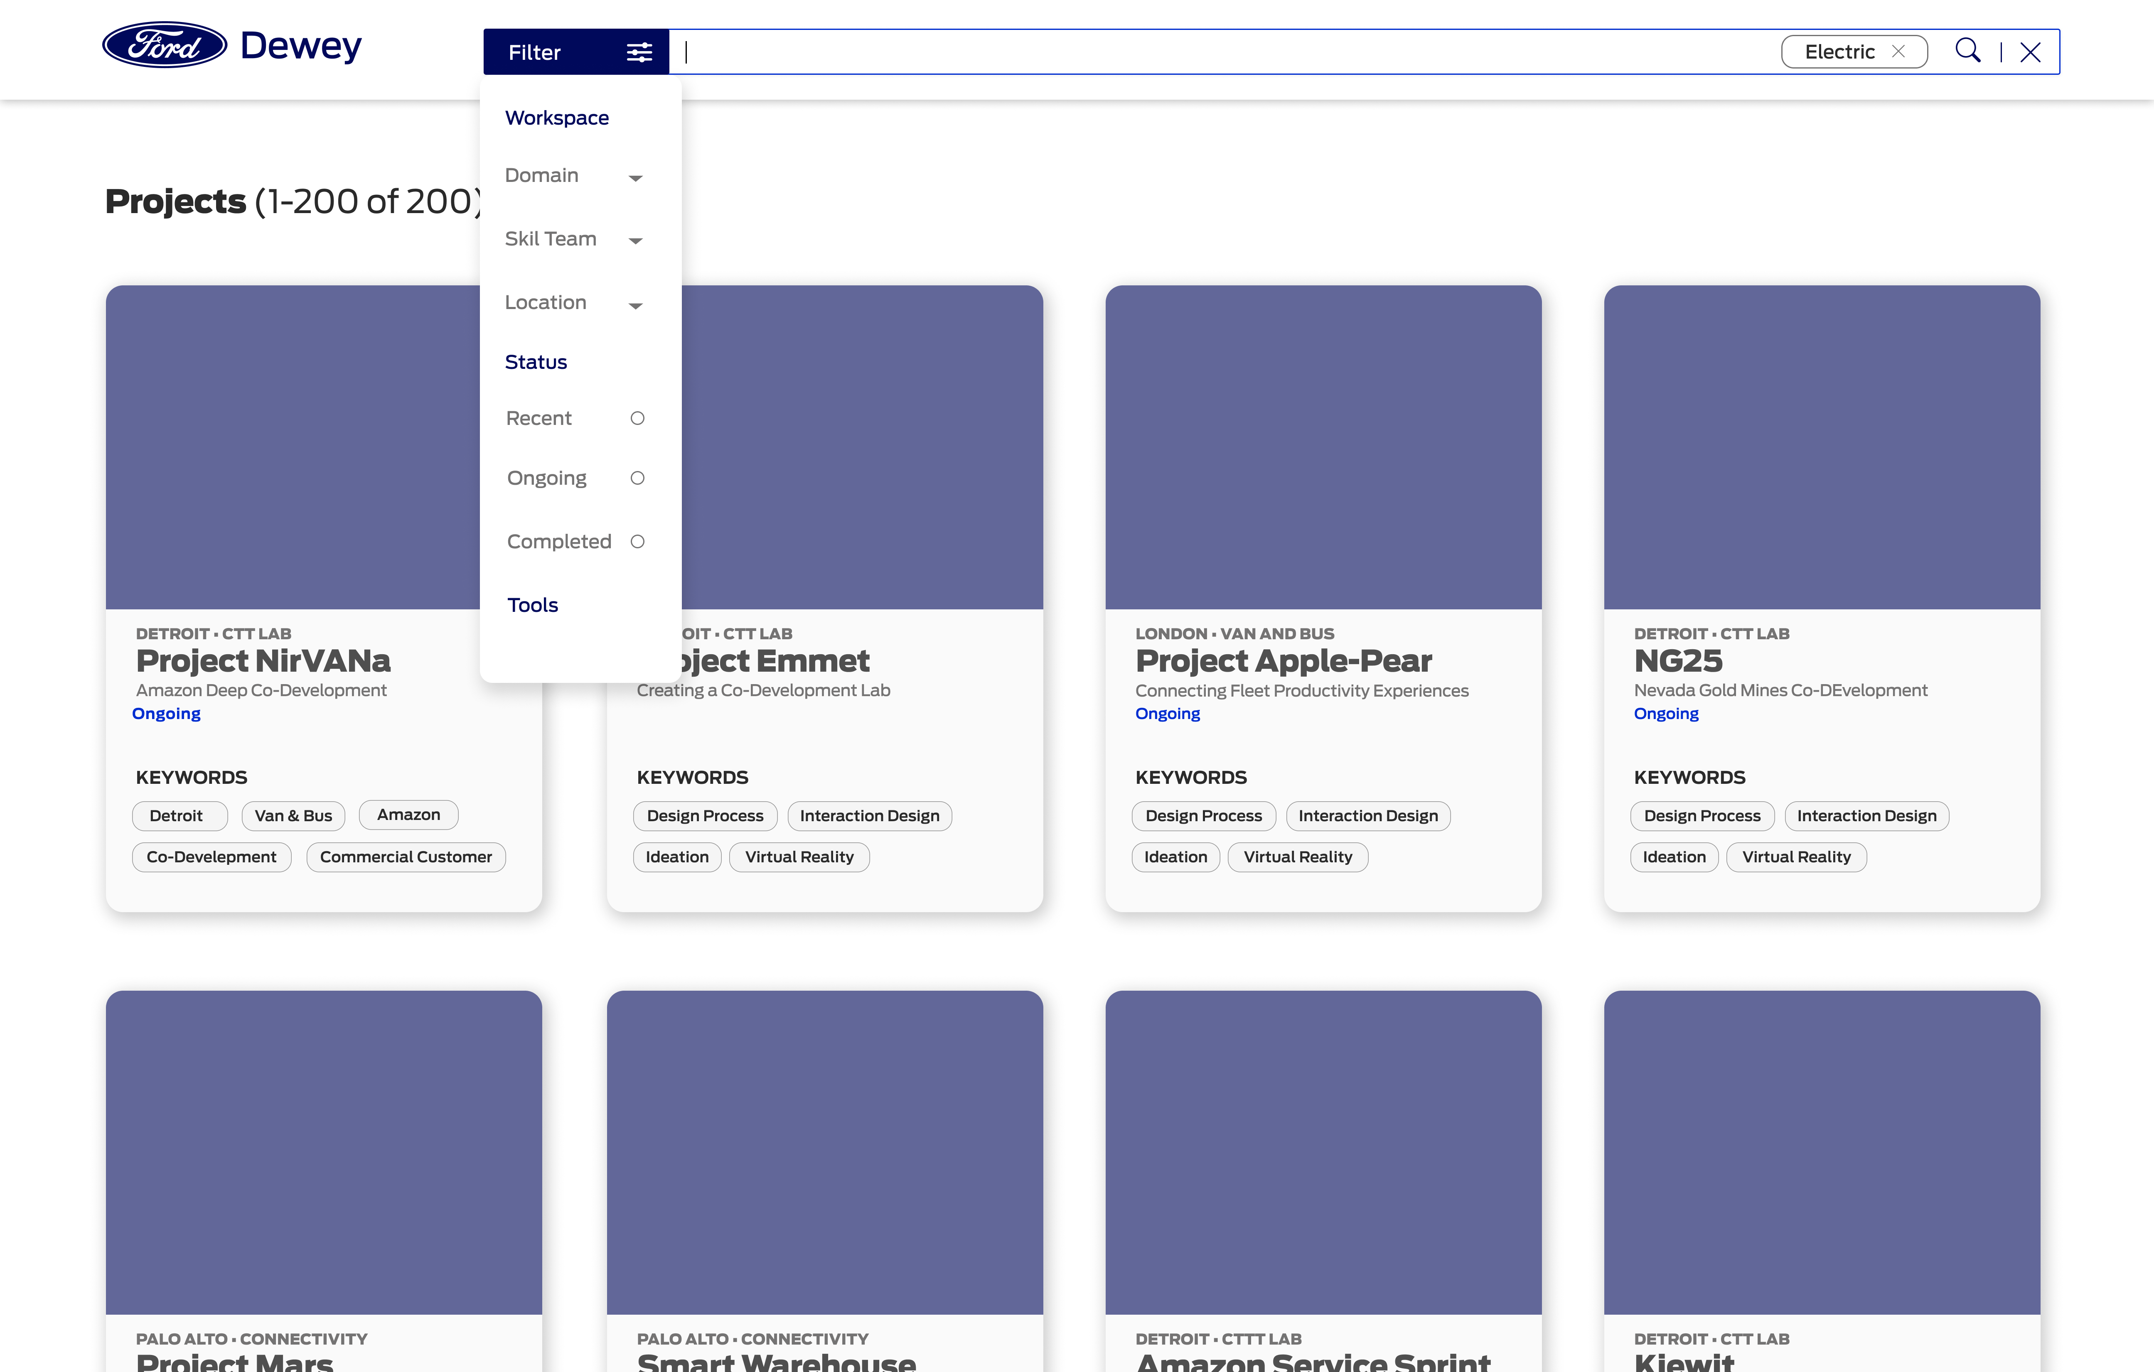The width and height of the screenshot is (2154, 1372).
Task: Click Project NirVANa card image
Action: 293,447
